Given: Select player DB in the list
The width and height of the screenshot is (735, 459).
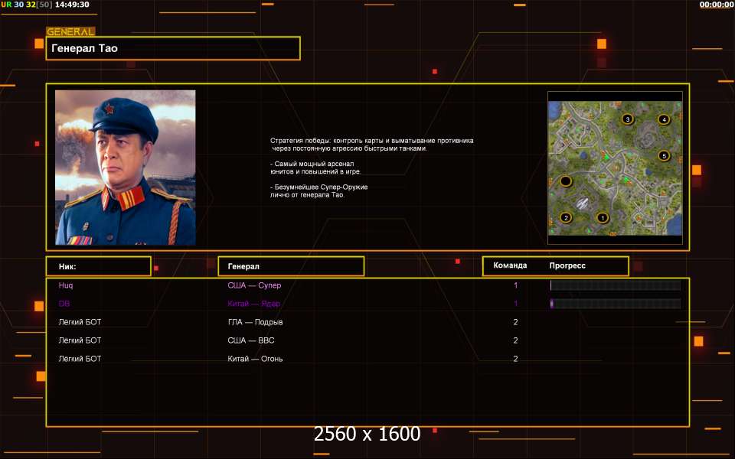Looking at the screenshot, I should pos(64,304).
